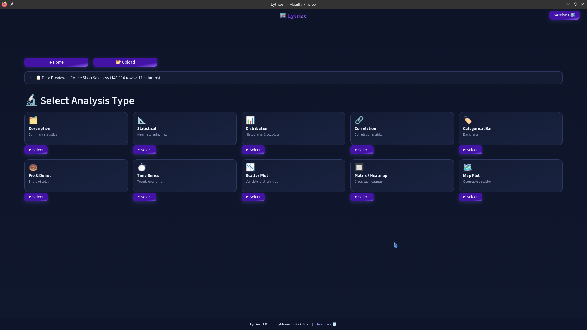Click the 'Share of total' description
The image size is (587, 330).
[x=39, y=182]
